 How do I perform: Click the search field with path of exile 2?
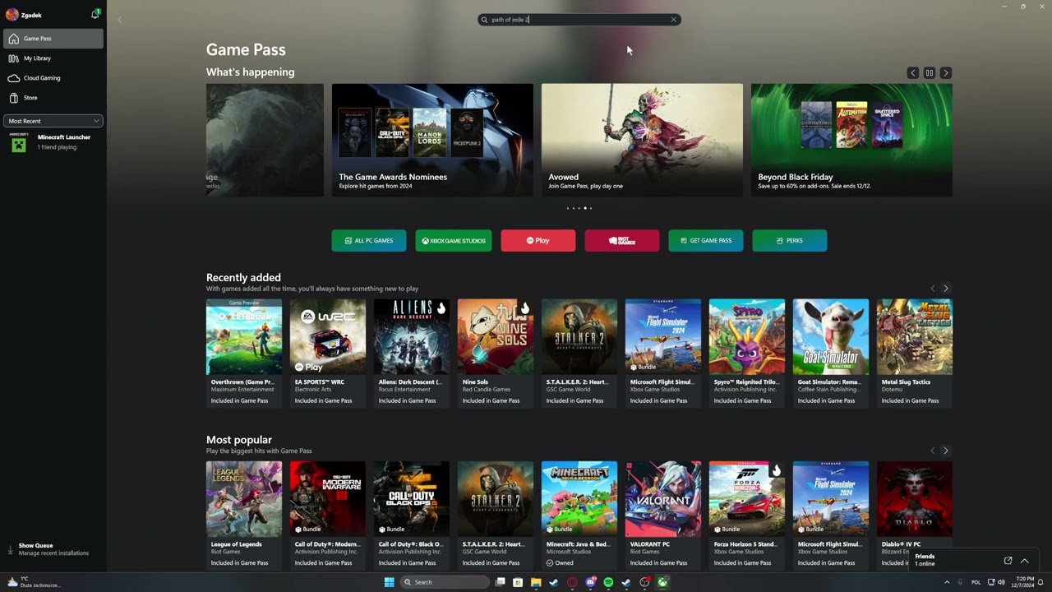click(x=579, y=20)
